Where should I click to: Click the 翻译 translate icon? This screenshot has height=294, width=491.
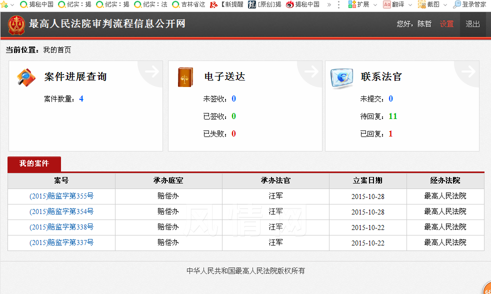[387, 4]
